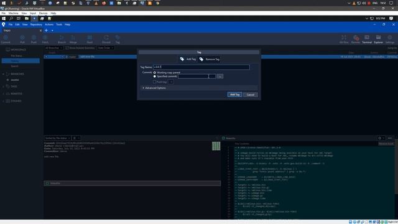Open the VirtualBox Machine menu
Viewport: 398px width, 224px height.
tap(13, 13)
